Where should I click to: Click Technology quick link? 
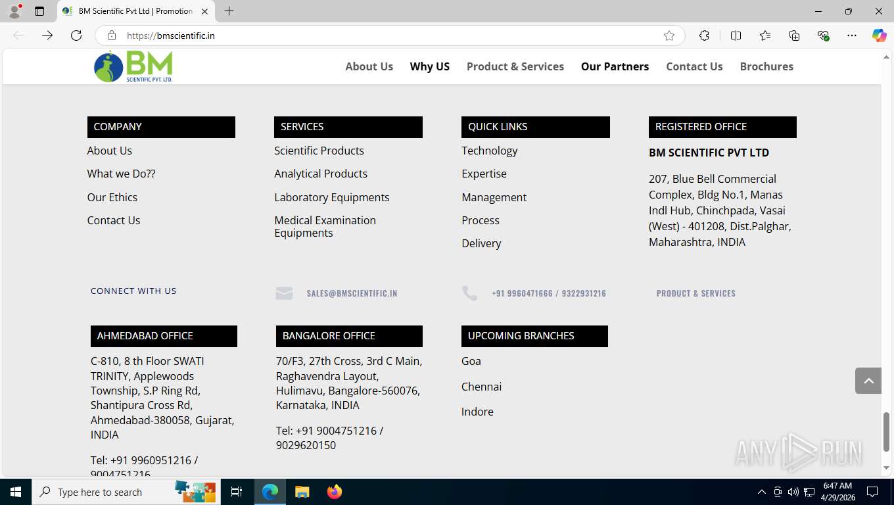coord(490,151)
